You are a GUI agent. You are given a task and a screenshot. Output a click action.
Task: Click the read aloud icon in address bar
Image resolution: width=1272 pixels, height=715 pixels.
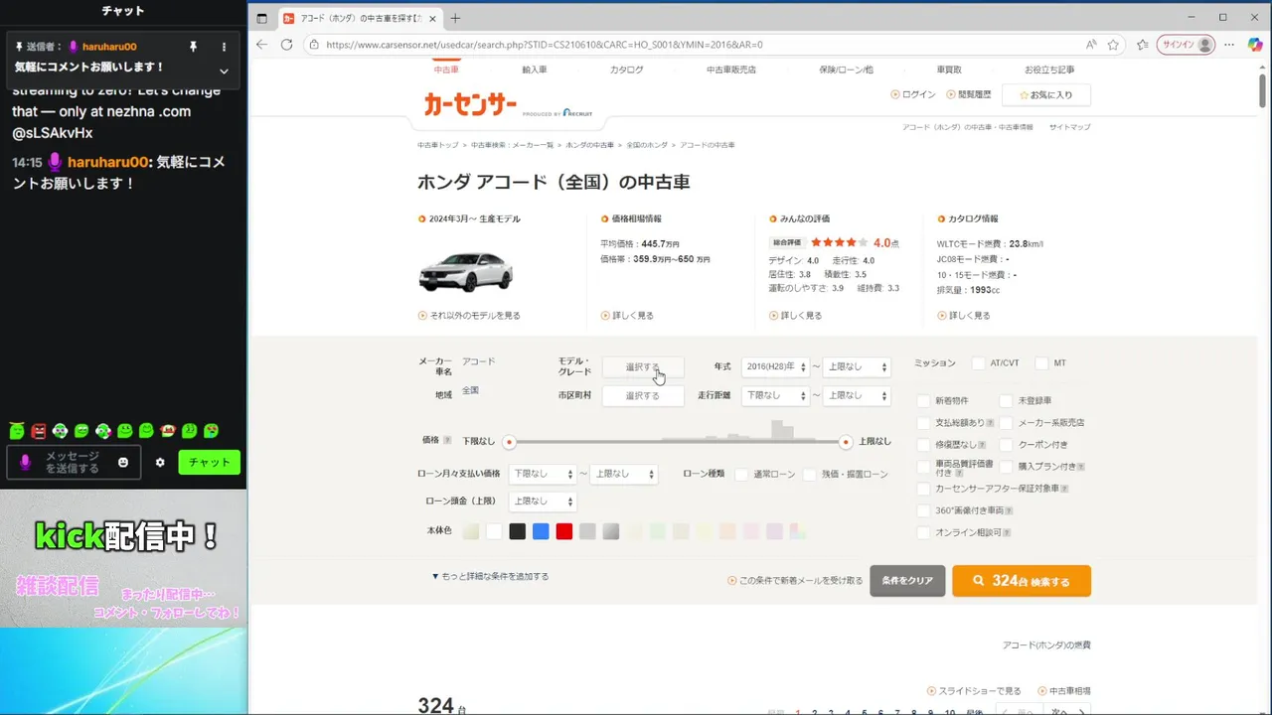[1091, 45]
